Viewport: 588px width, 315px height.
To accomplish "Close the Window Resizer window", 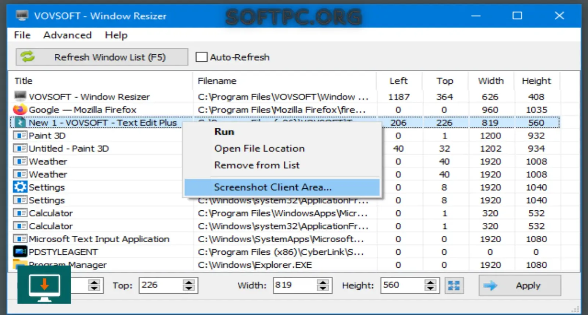I will click(x=559, y=15).
